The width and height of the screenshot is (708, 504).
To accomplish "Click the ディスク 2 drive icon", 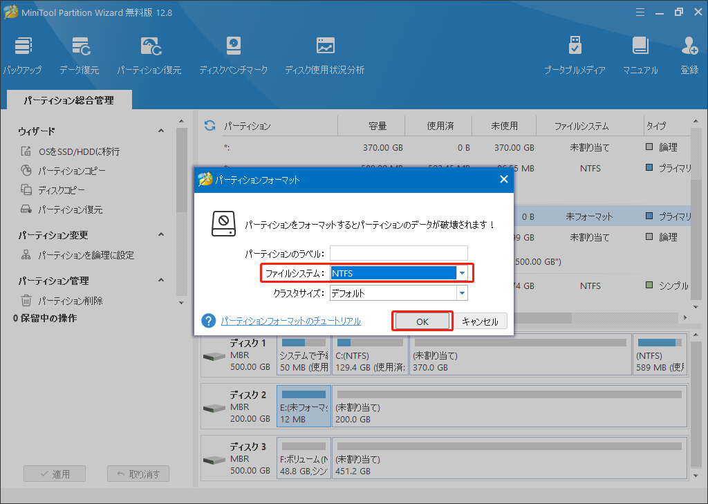I will pos(214,409).
